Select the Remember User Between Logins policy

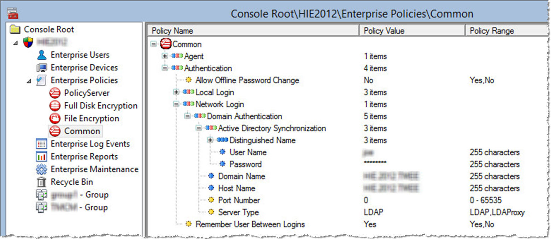coord(250,225)
